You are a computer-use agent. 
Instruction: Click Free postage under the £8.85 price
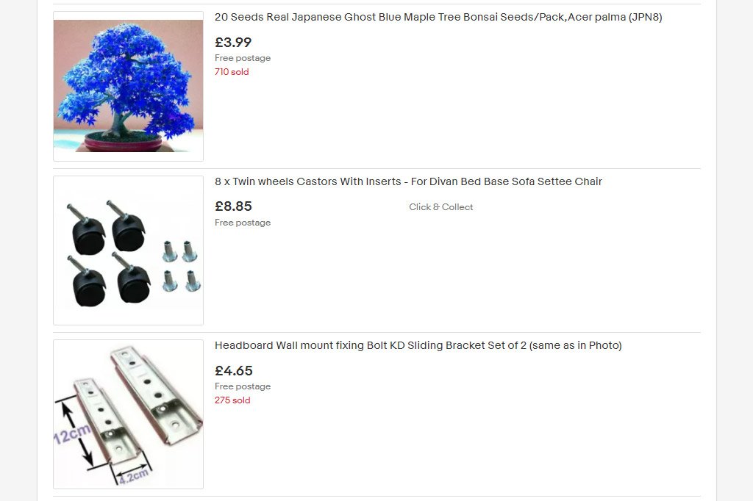tap(243, 223)
